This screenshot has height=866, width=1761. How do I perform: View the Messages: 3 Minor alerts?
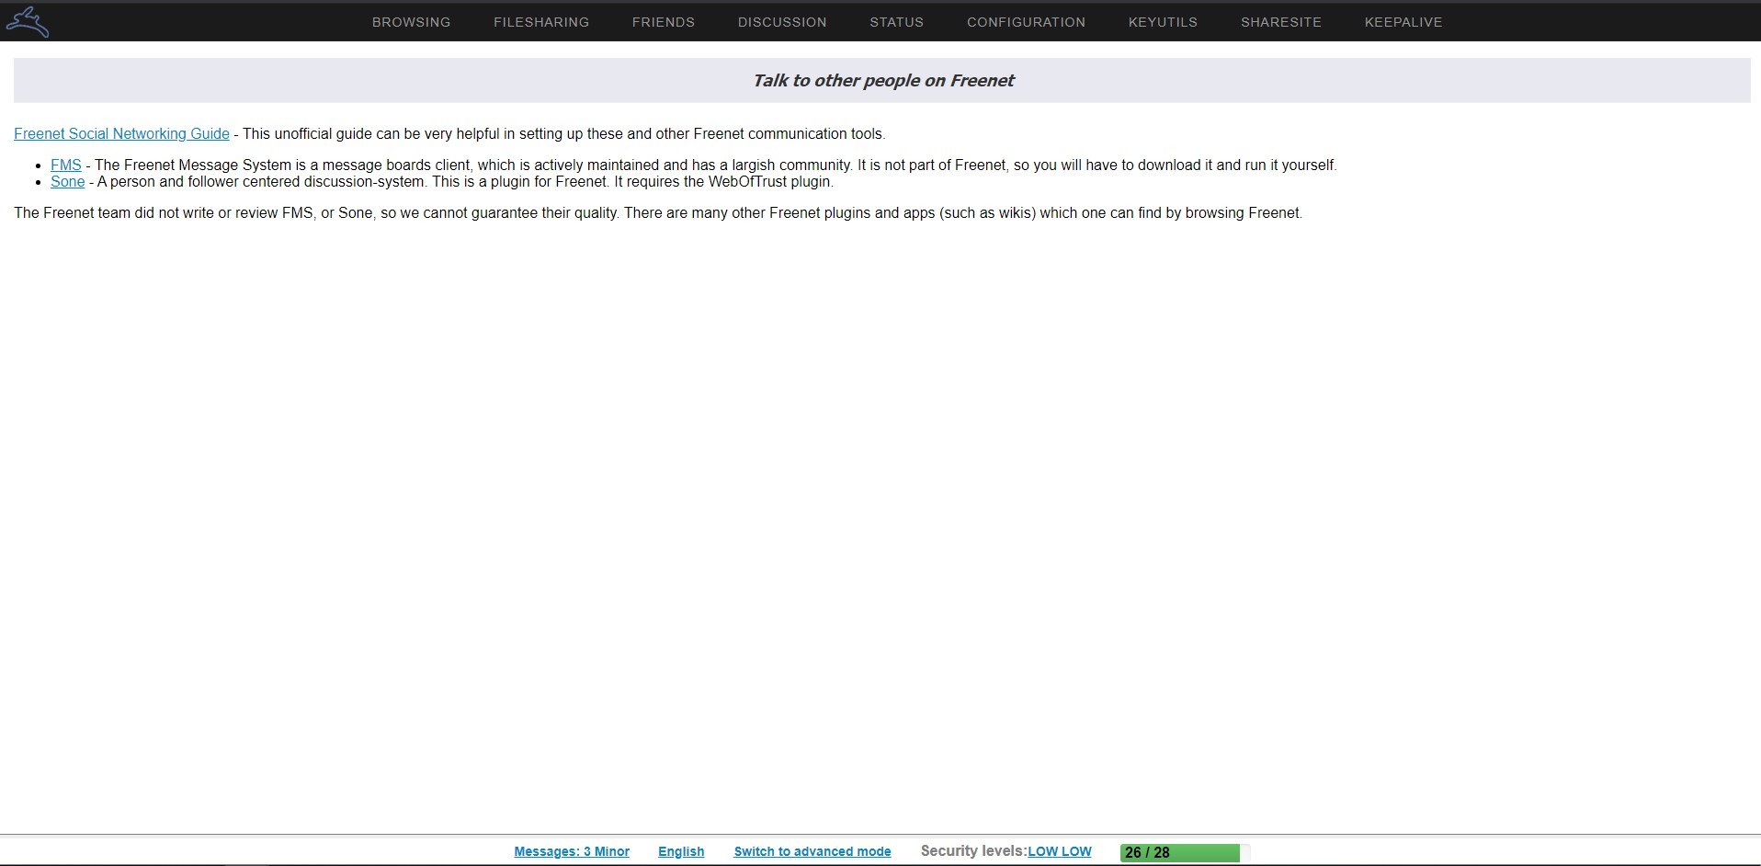[x=572, y=852]
